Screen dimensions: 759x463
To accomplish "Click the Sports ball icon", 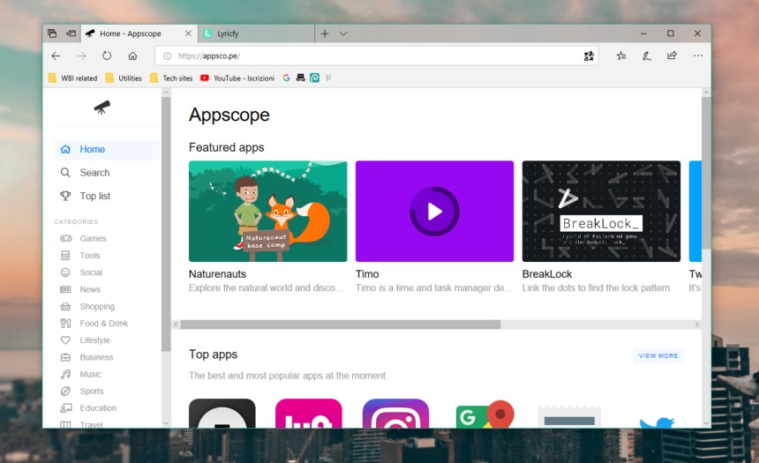I will point(65,391).
